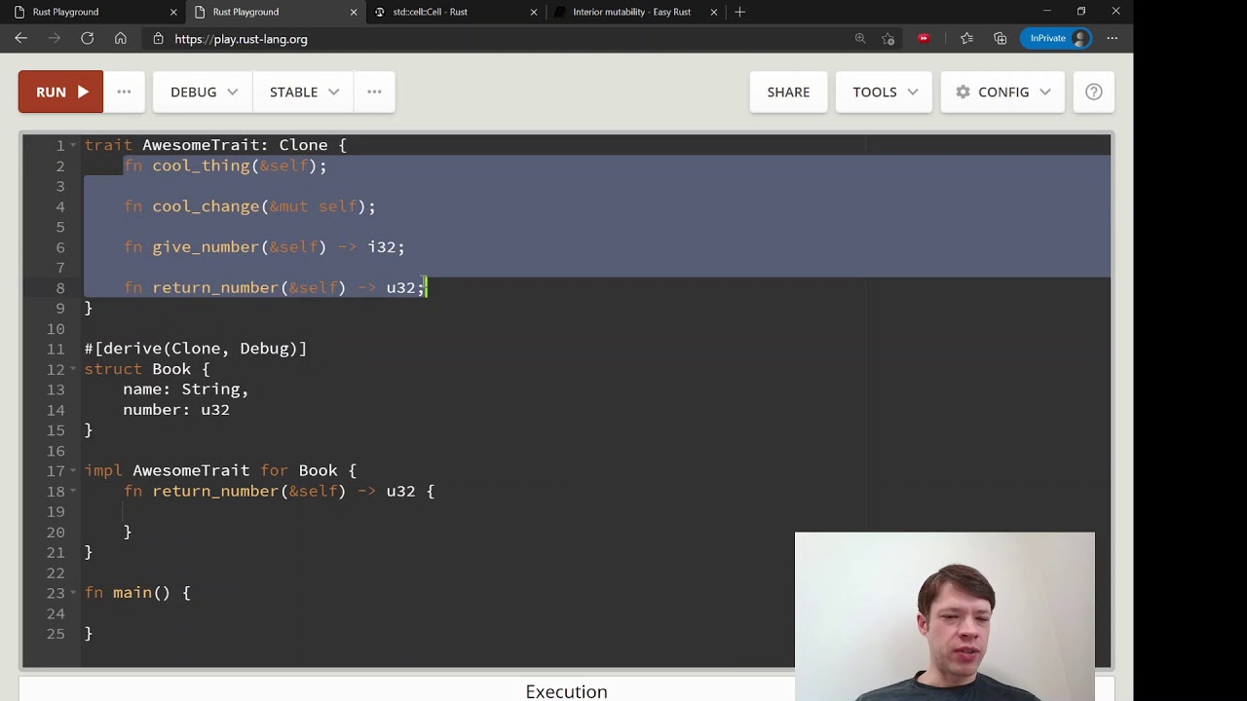Collapse the return_number fold arrow on line 18
Screen dimensions: 1247x701
73,491
